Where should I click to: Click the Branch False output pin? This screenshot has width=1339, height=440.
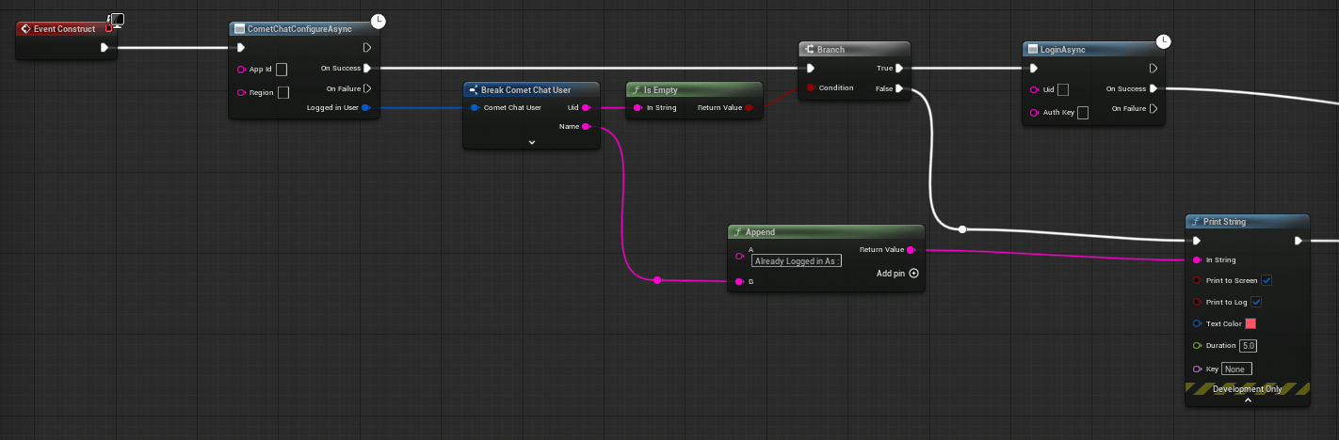pyautogui.click(x=899, y=88)
